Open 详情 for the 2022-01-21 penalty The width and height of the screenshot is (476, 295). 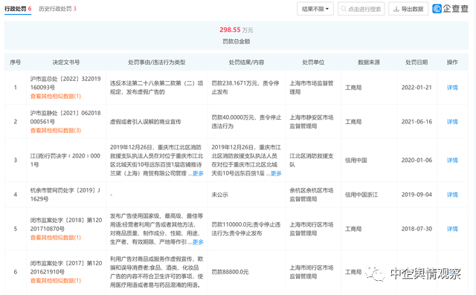(452, 88)
